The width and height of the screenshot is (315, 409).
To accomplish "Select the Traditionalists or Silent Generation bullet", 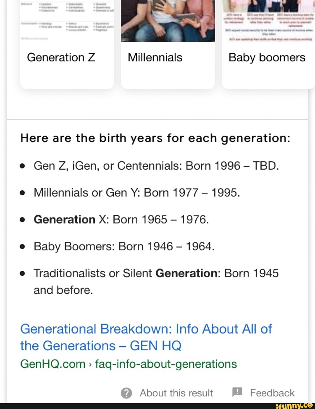I will (156, 273).
